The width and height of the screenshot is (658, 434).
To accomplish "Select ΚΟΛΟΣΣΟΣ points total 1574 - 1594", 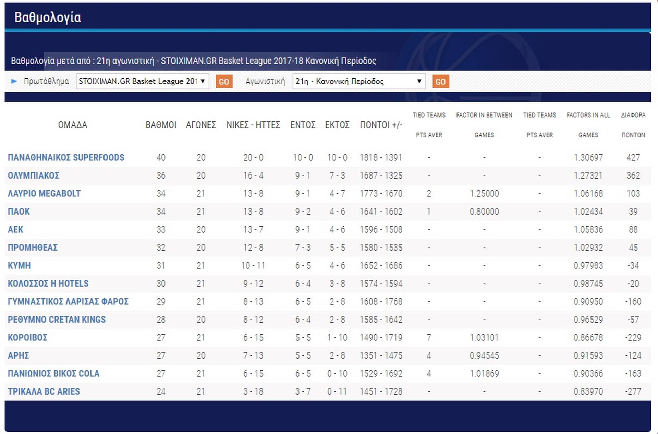I will click(x=381, y=284).
